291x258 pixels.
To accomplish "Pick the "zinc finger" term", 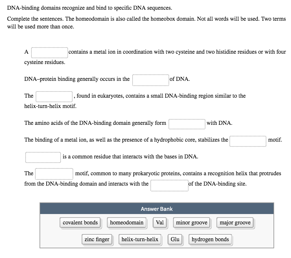I will [97, 239].
